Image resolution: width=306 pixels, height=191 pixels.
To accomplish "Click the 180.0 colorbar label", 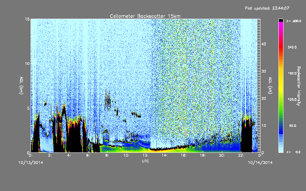I will pyautogui.click(x=292, y=73).
